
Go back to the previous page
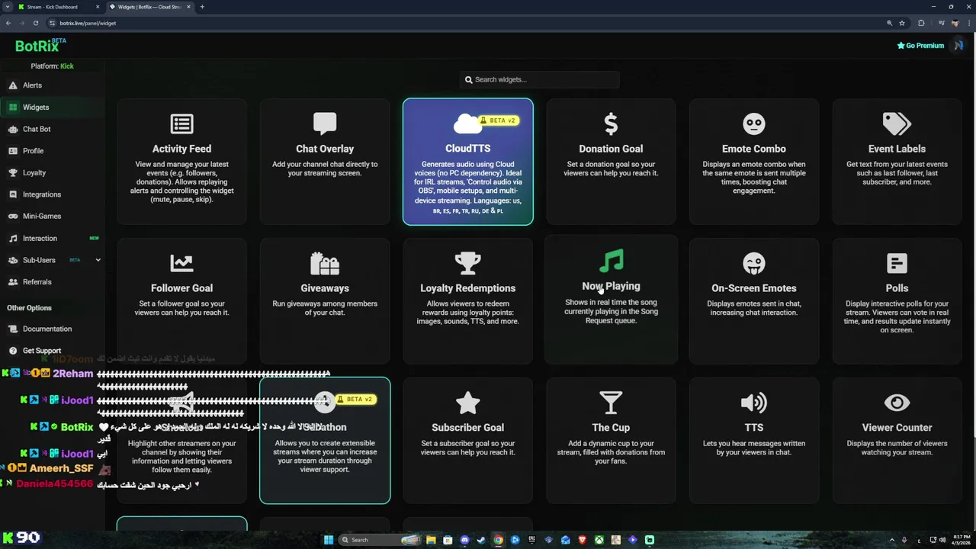click(8, 23)
